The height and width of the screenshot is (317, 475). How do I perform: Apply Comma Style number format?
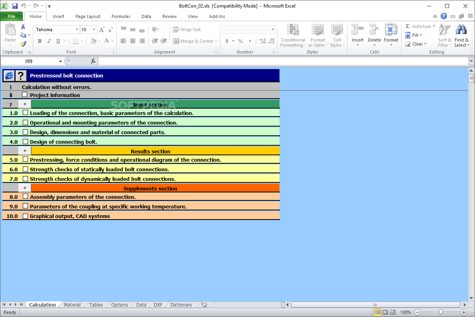tap(249, 41)
